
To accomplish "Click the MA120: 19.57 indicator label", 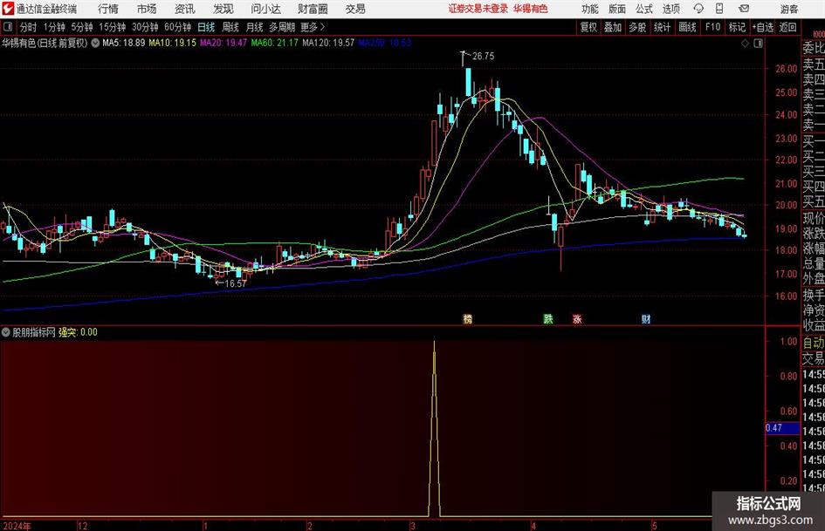I will click(x=328, y=43).
